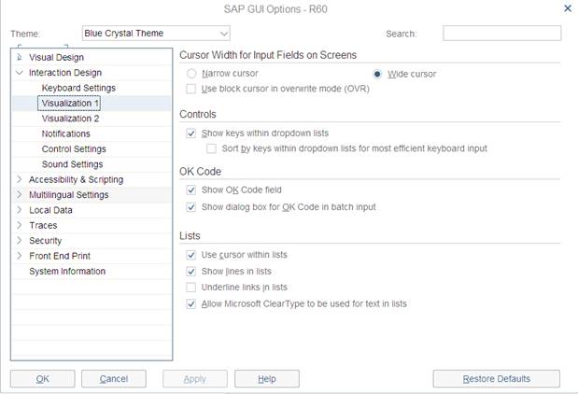This screenshot has width=578, height=394.
Task: Expand the Local Data node
Action: [x=20, y=210]
